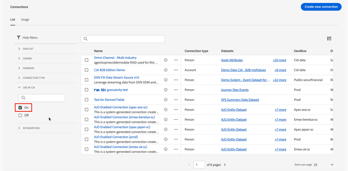Click the info icon for Test for Derived Fields
348x171 pixels.
pyautogui.click(x=166, y=100)
